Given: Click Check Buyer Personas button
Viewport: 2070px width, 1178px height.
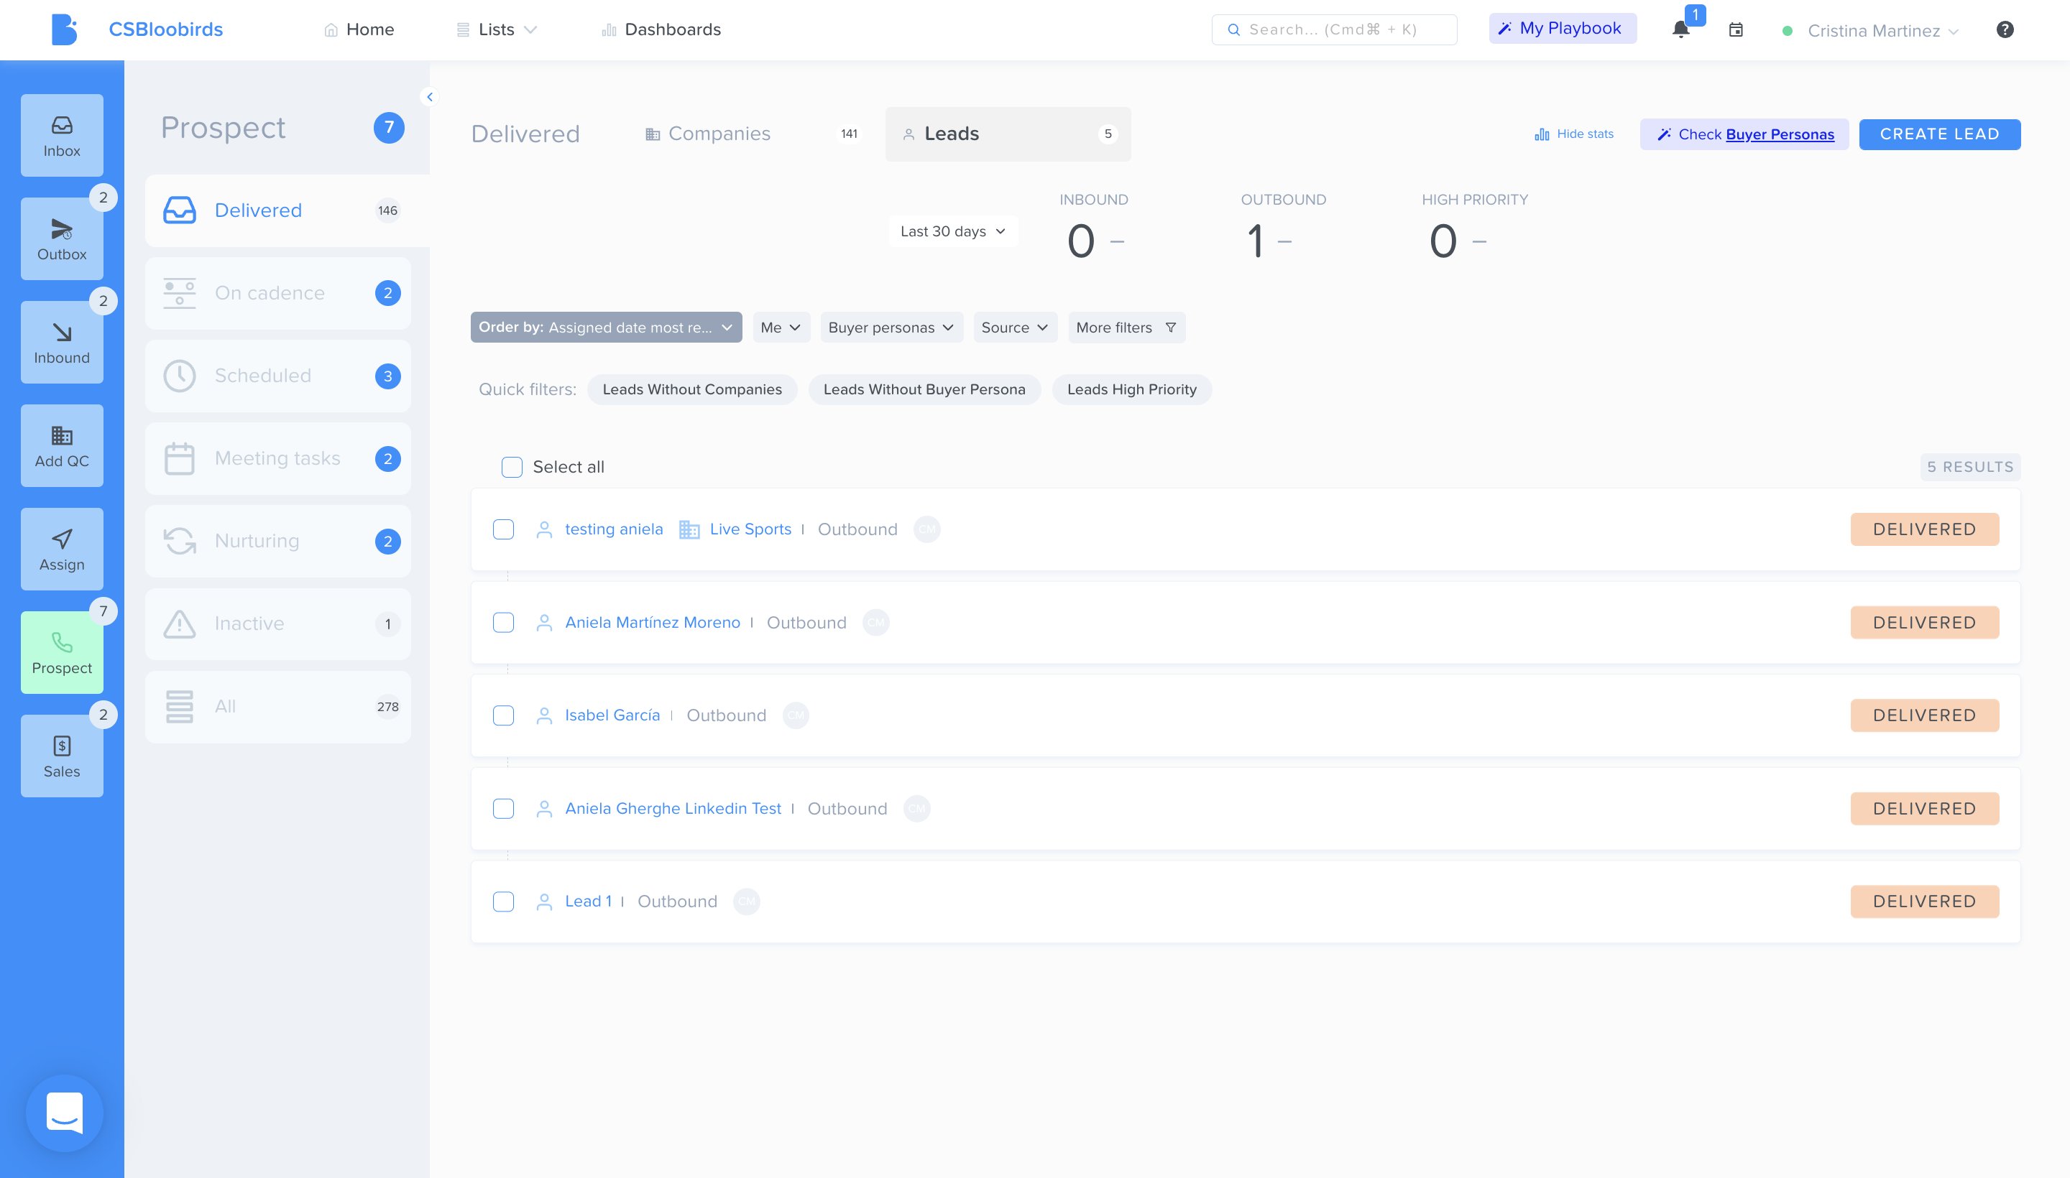Looking at the screenshot, I should [x=1744, y=134].
